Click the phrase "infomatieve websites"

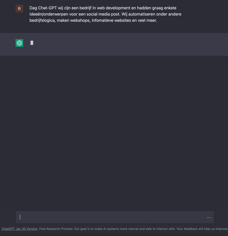pyautogui.click(x=111, y=20)
